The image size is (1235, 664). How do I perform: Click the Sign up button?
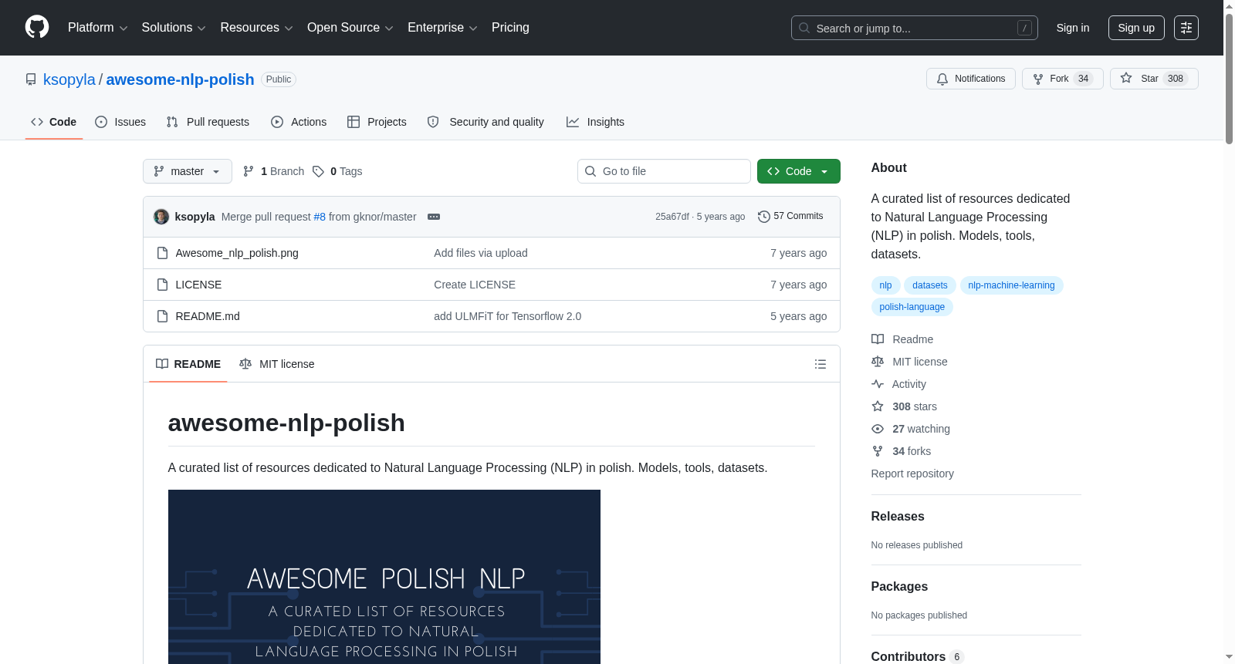[x=1136, y=28]
